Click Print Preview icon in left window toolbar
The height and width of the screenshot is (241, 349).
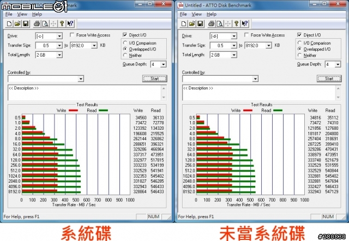(45, 23)
